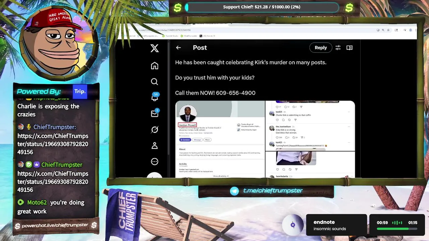This screenshot has width=429, height=241.
Task: Click Moto62 username in chat
Action: [37, 203]
